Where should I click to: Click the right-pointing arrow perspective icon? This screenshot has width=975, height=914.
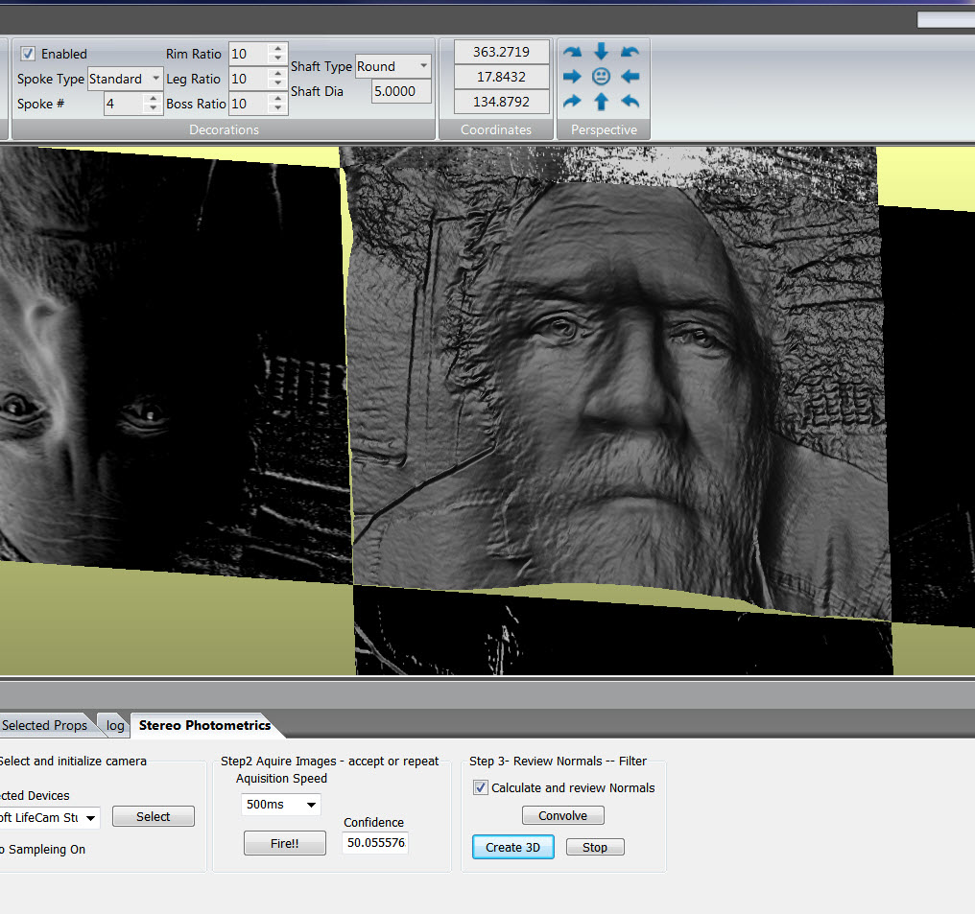coord(572,77)
